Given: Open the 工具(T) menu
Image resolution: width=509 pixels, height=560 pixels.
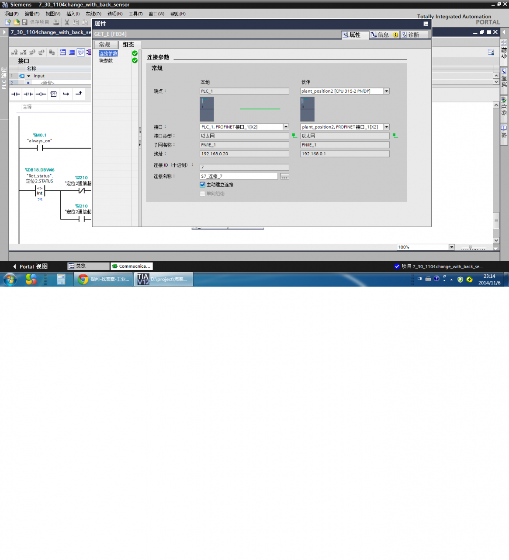Looking at the screenshot, I should pyautogui.click(x=135, y=14).
